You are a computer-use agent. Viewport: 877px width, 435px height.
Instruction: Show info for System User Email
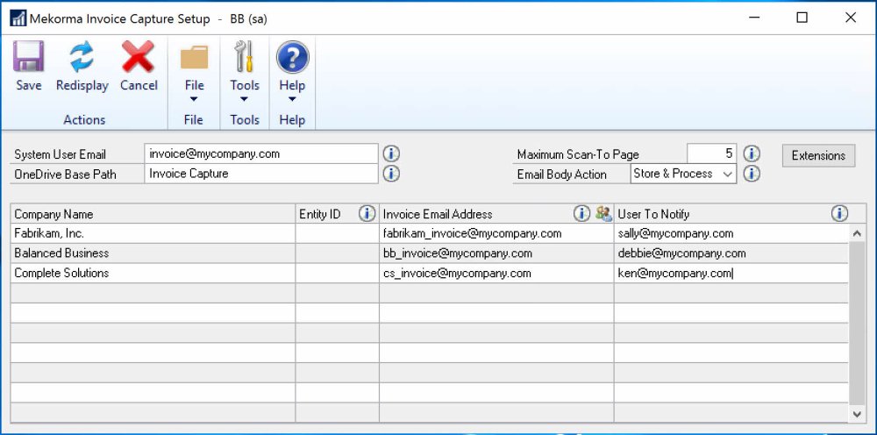coord(391,153)
